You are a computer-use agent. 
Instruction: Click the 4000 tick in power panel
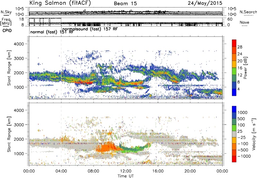tap(19, 44)
